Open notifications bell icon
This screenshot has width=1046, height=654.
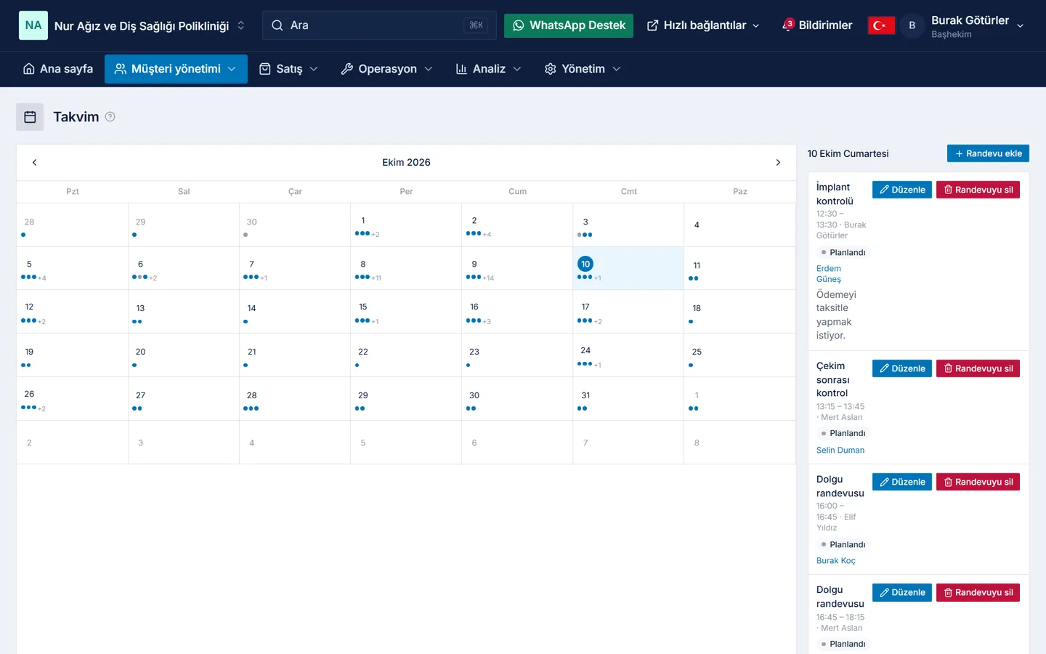(787, 25)
